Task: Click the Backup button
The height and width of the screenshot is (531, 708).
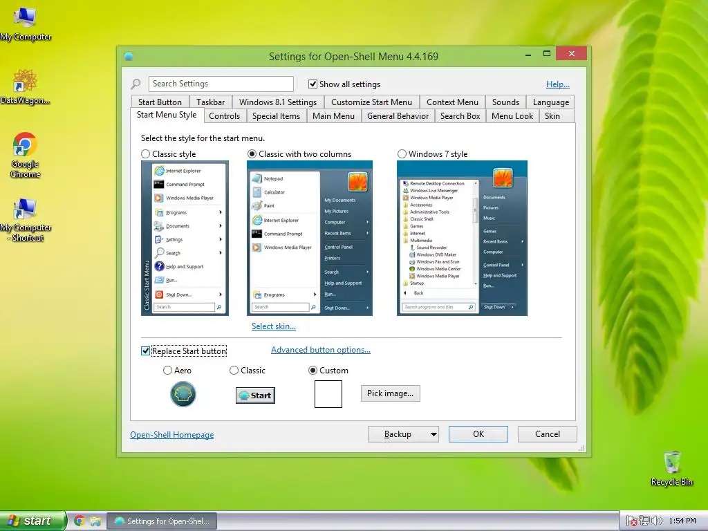Action: [398, 434]
